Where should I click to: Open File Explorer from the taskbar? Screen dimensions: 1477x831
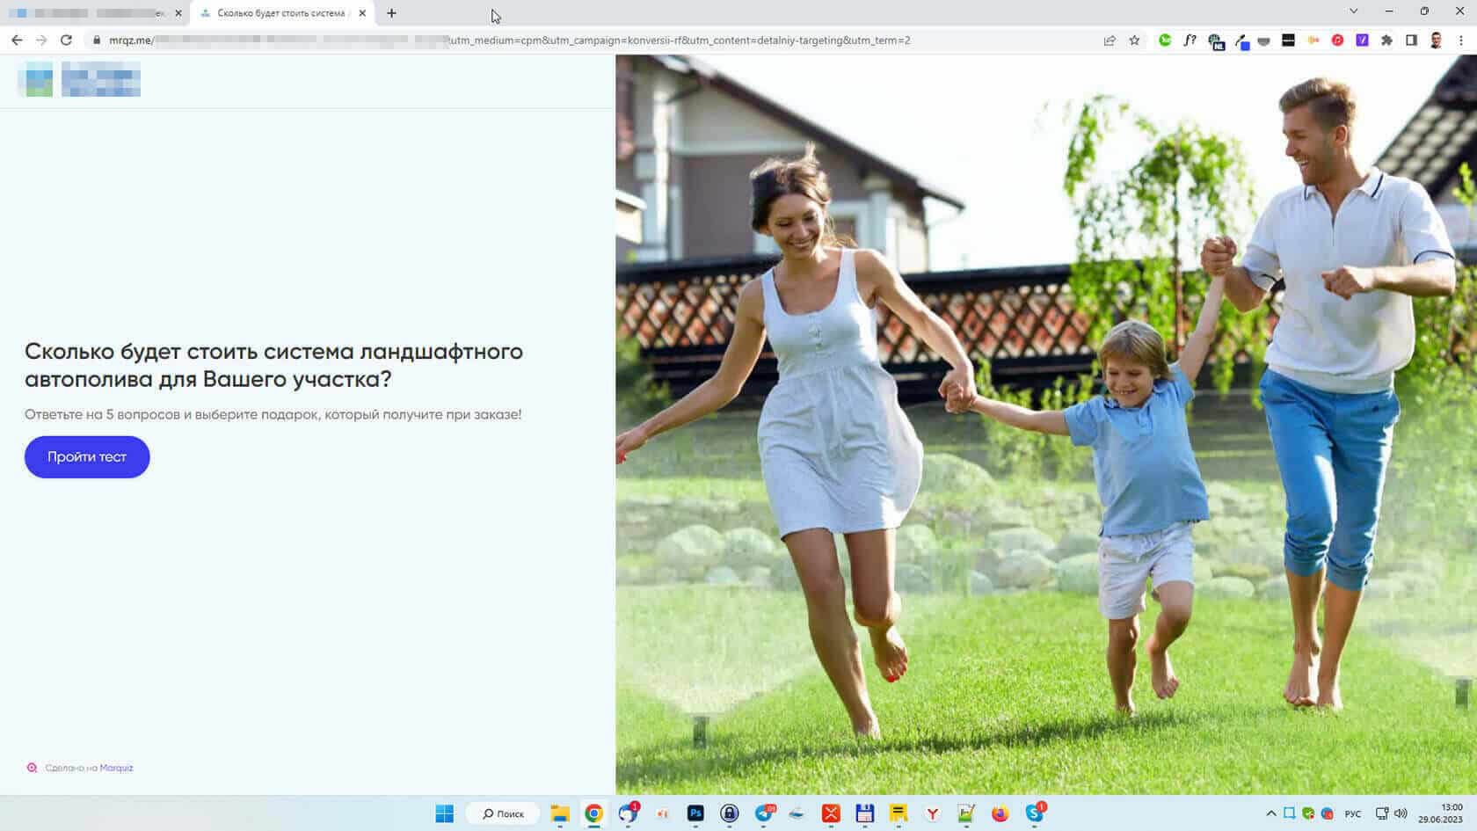click(x=560, y=813)
